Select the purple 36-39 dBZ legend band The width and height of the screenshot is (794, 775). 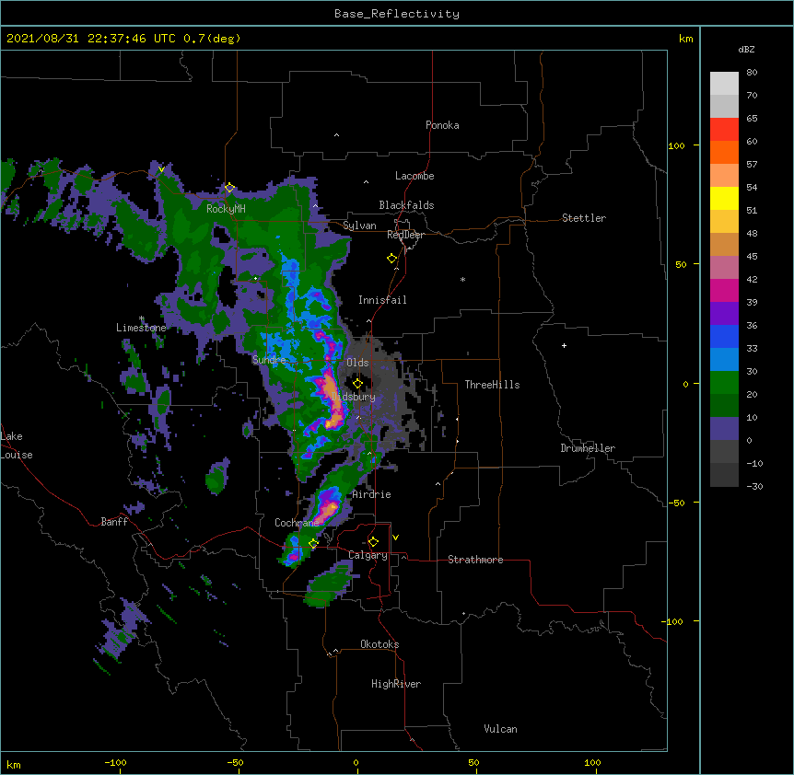(x=724, y=313)
